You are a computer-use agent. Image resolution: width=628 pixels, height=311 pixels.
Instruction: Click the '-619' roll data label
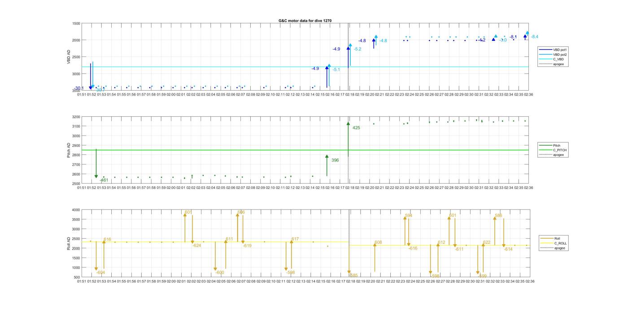pos(247,246)
